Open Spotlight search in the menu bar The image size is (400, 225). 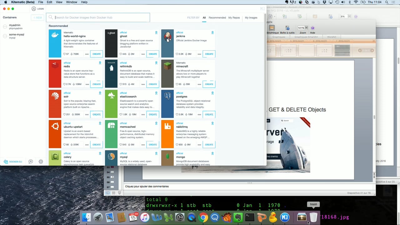[x=387, y=2]
